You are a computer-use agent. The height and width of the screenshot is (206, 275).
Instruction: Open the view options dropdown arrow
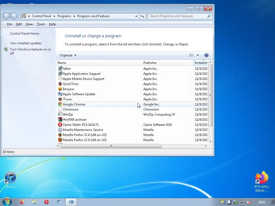tap(198, 55)
